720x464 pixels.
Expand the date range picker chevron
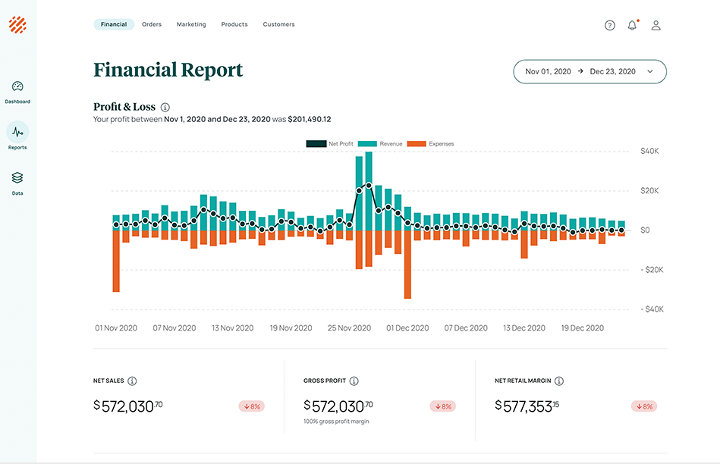pyautogui.click(x=650, y=71)
